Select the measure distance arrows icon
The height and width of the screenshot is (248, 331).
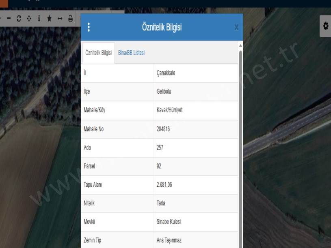coord(60,19)
